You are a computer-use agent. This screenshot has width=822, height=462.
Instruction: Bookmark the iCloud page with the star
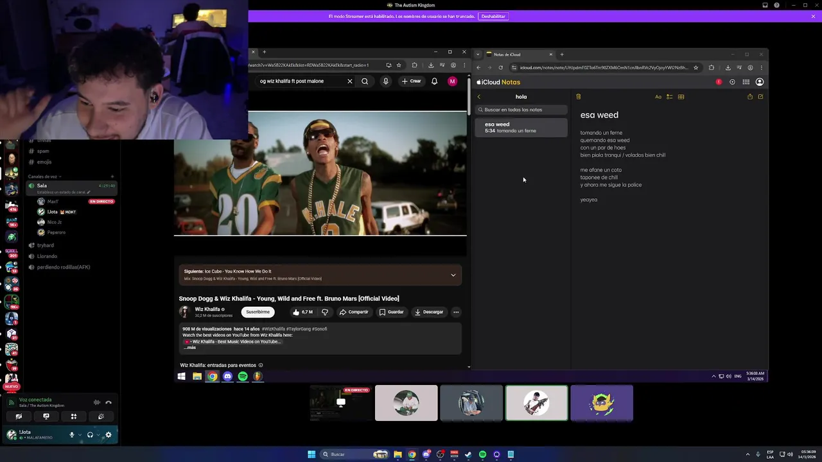click(x=695, y=67)
